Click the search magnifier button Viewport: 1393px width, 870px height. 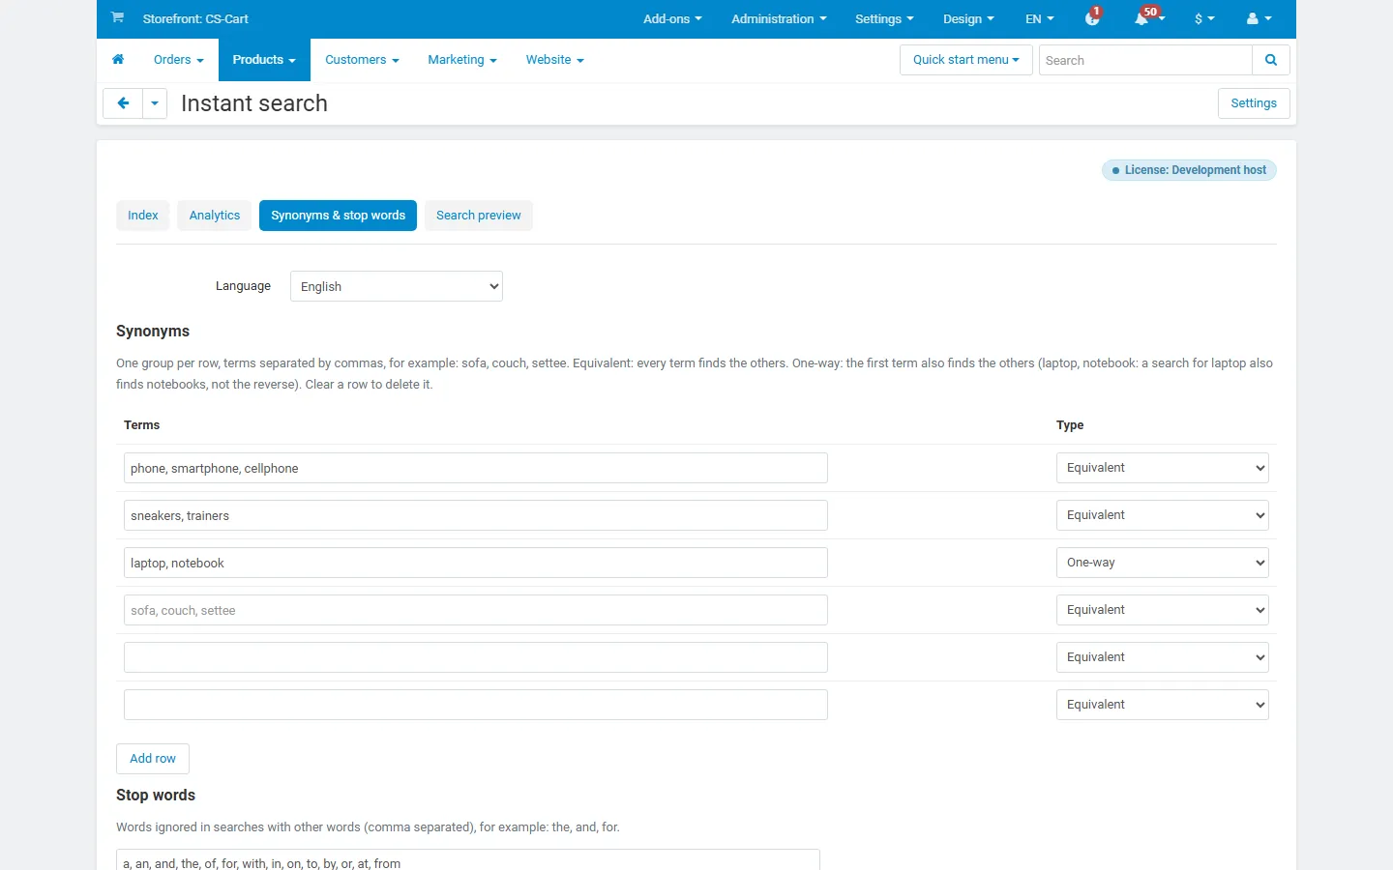coord(1271,60)
